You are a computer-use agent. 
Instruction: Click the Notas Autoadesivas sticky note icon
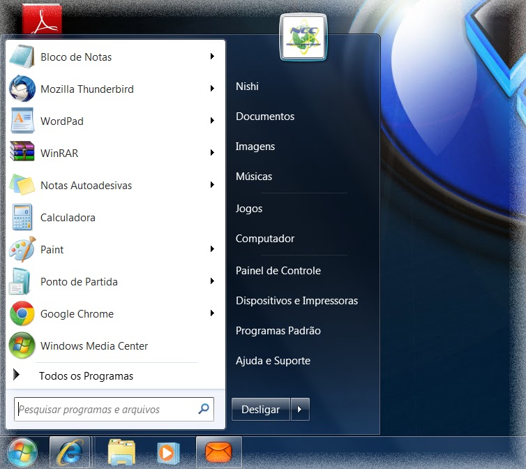click(22, 184)
